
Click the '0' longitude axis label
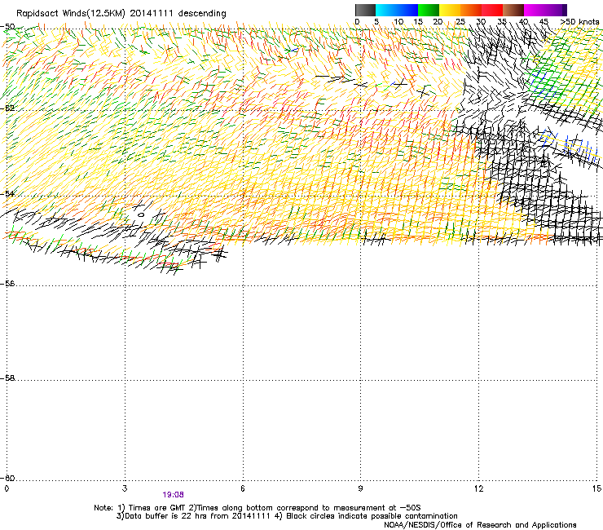tap(7, 488)
